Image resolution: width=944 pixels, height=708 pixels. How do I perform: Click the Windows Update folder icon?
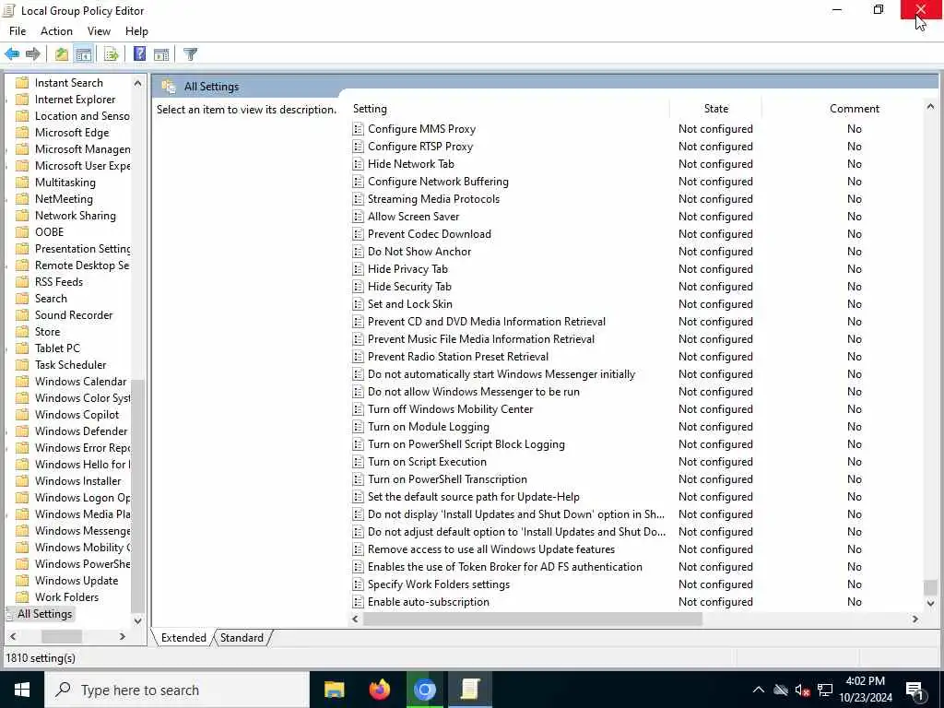(22, 581)
